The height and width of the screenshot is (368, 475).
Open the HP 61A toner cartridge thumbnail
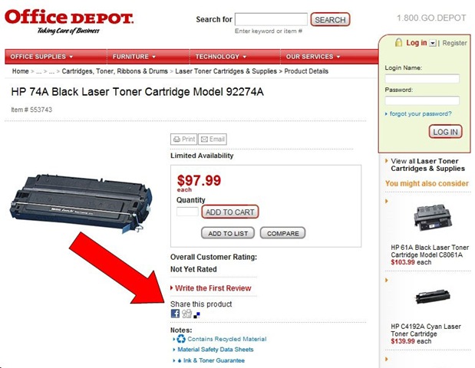point(427,223)
